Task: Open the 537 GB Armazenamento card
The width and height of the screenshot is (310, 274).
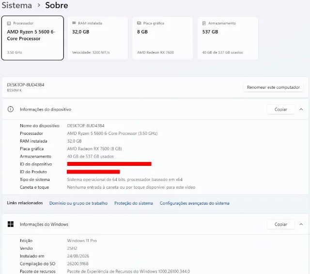Action: (228, 38)
